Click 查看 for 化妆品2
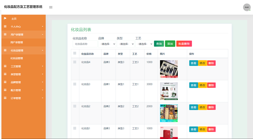 pyautogui.click(x=193, y=107)
